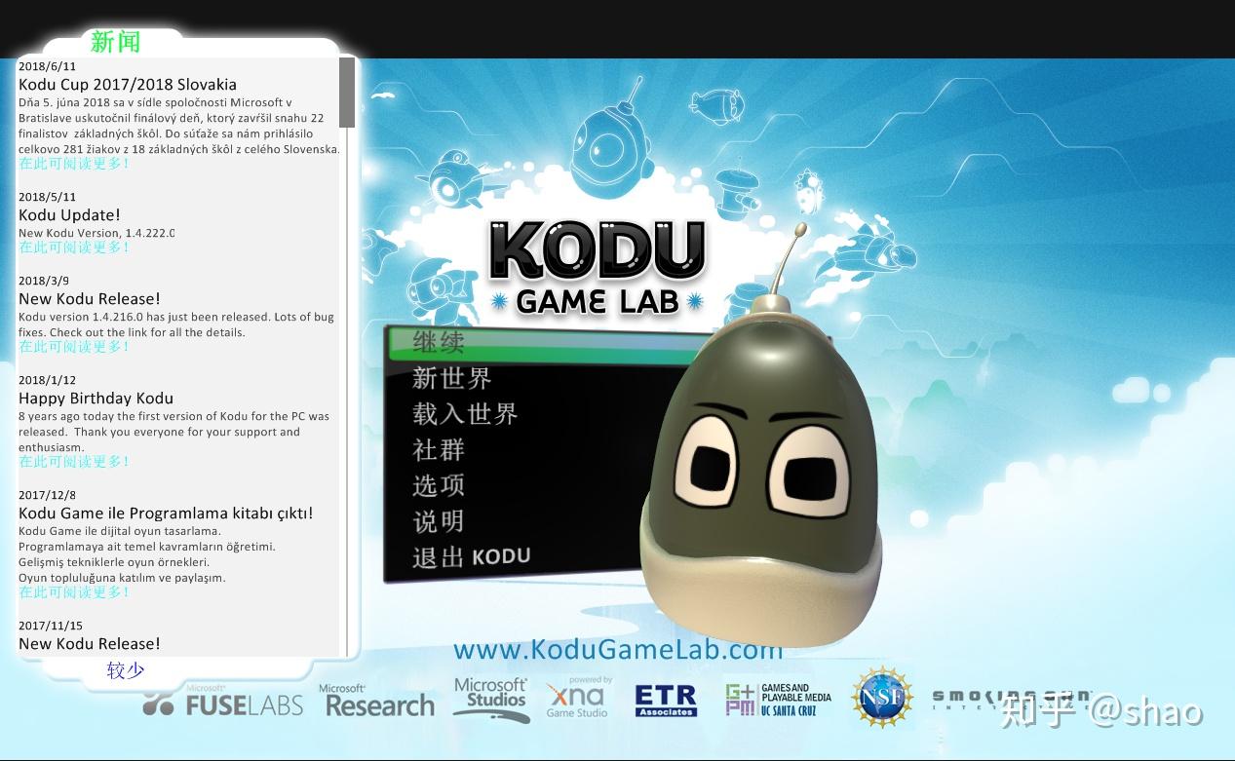Open 新世界 to create a new world
This screenshot has height=761, width=1235.
tap(451, 379)
